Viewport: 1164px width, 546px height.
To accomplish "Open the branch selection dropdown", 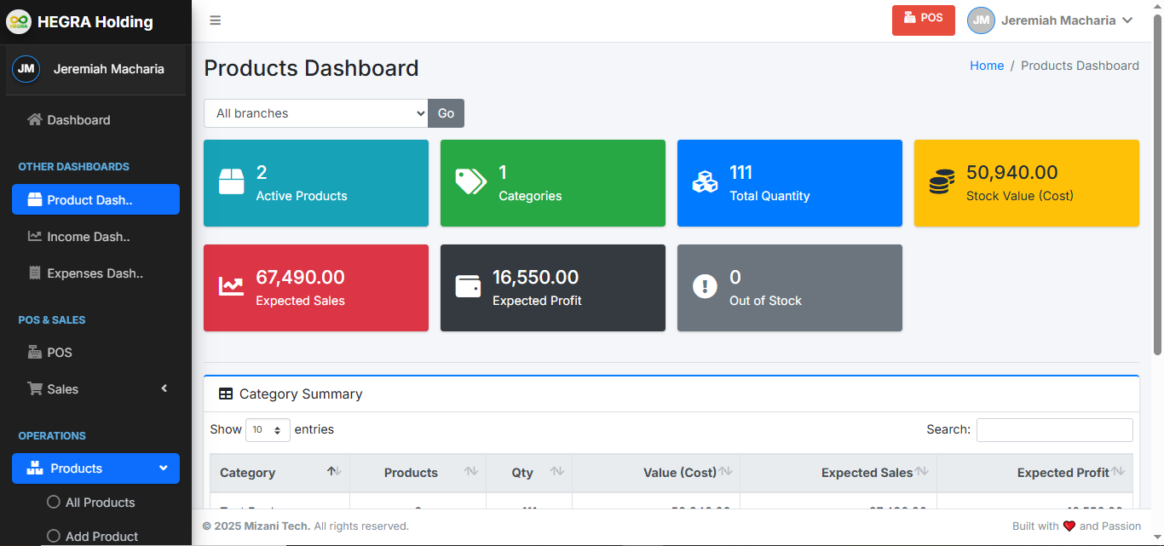I will (x=315, y=112).
